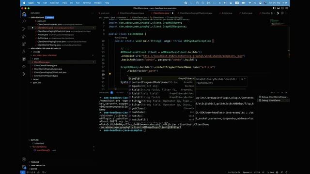The height and width of the screenshot is (174, 310).
Task: Click Ln 19 cursor position in status bar
Action: click(234, 172)
